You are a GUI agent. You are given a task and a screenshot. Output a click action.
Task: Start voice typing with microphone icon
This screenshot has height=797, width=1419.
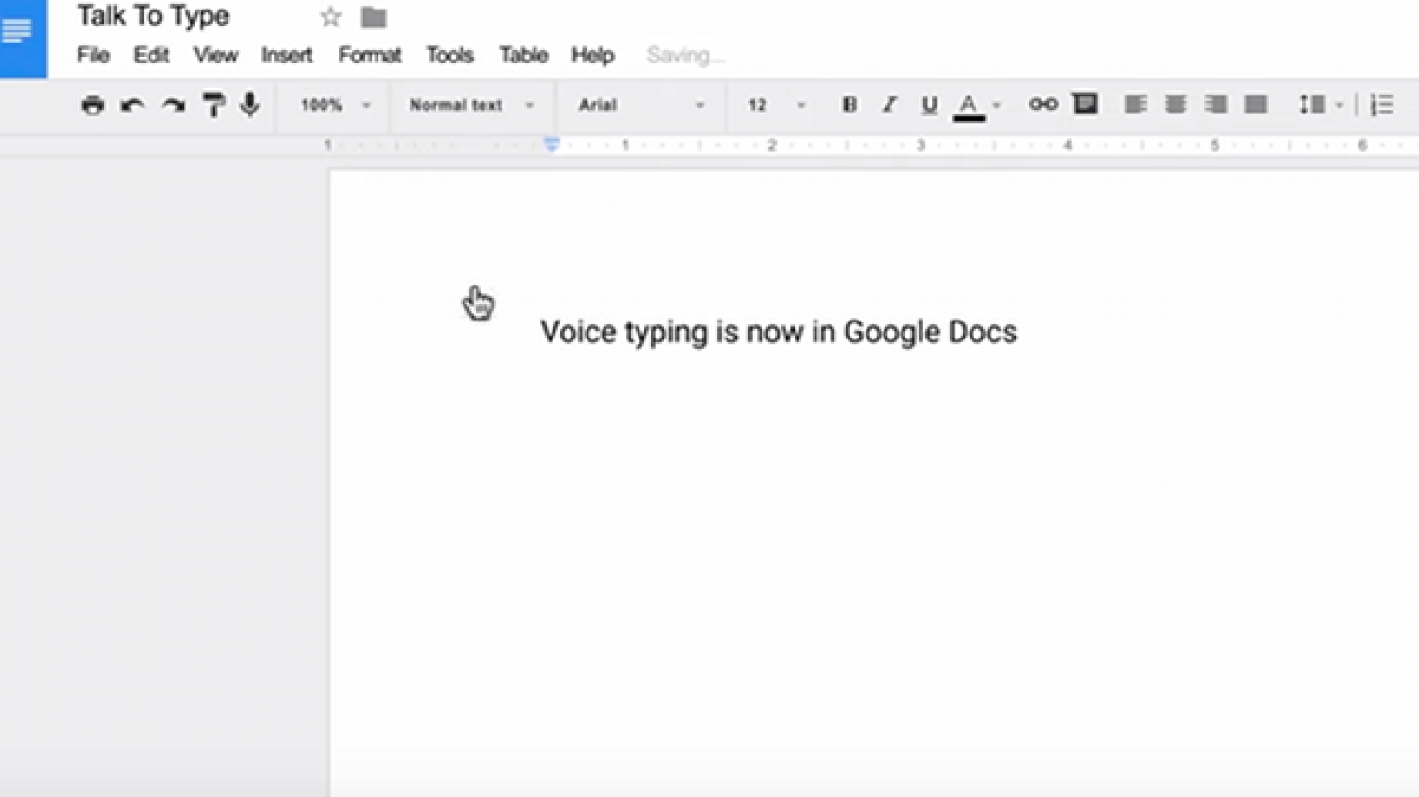[250, 104]
